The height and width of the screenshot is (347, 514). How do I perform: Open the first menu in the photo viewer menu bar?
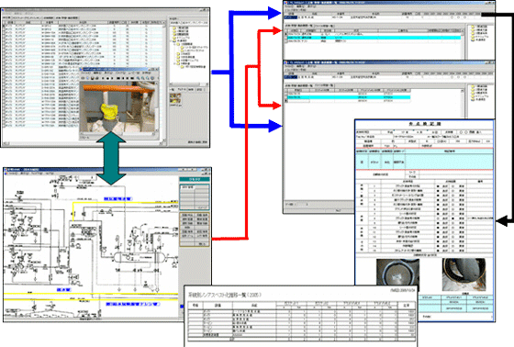click(x=86, y=73)
